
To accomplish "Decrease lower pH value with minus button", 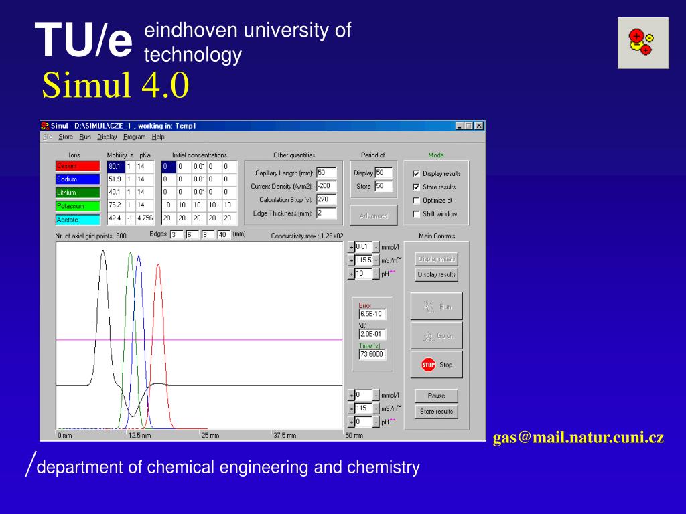I will [376, 422].
